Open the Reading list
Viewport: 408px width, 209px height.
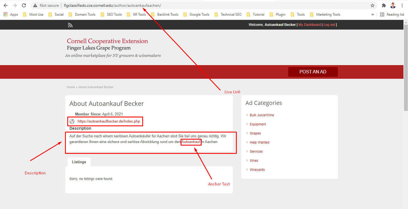tap(392, 15)
